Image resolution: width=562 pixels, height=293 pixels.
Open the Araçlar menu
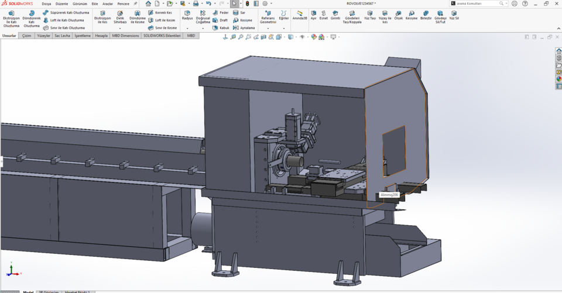click(108, 4)
